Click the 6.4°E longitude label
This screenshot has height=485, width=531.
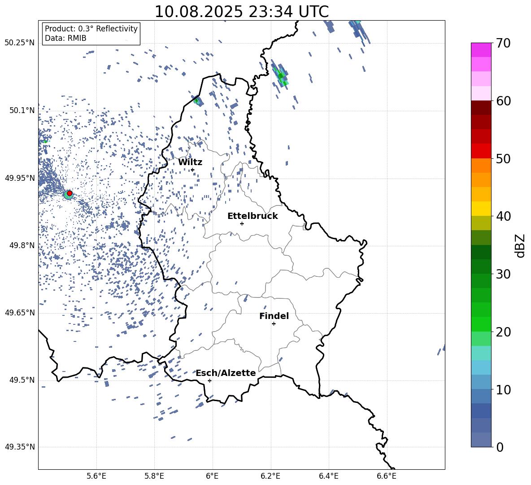pos(328,476)
